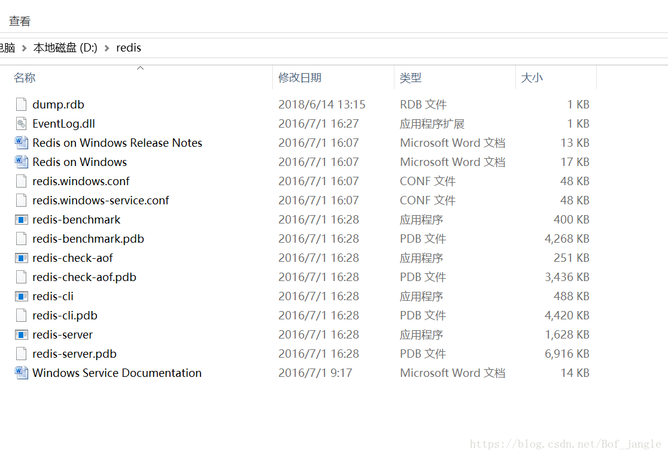Click the 17 KB size cell

coord(575,162)
